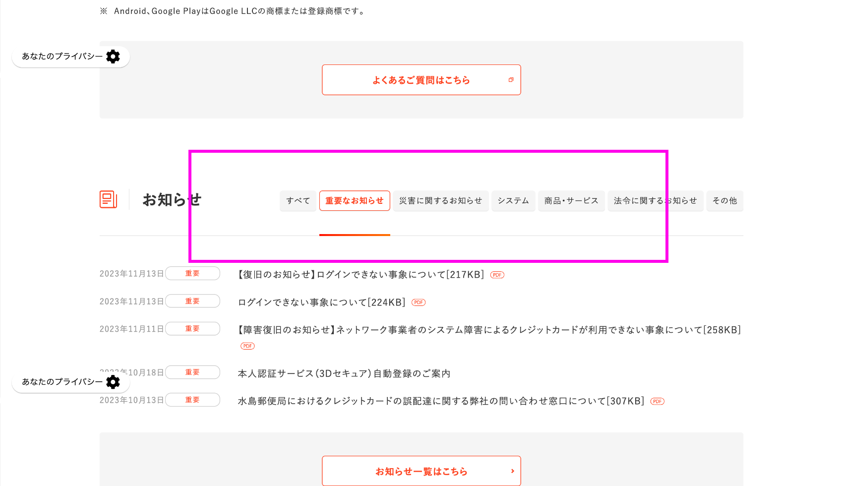
Task: Click the PDF icon after 307KB notice
Action: tap(658, 401)
